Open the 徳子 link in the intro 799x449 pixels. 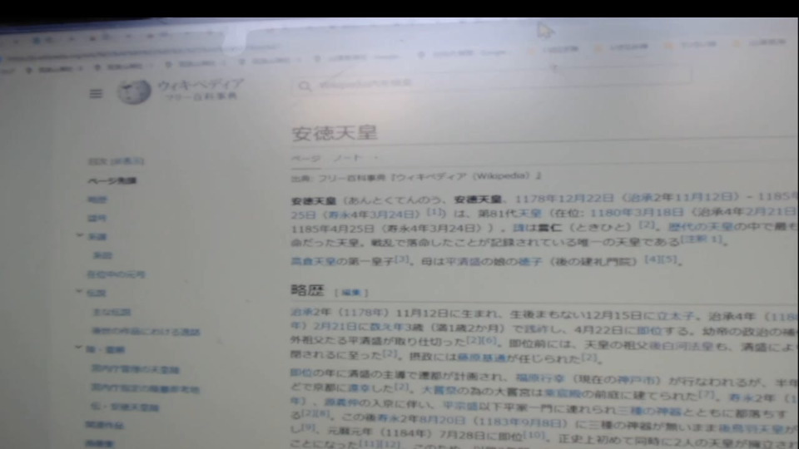[530, 262]
